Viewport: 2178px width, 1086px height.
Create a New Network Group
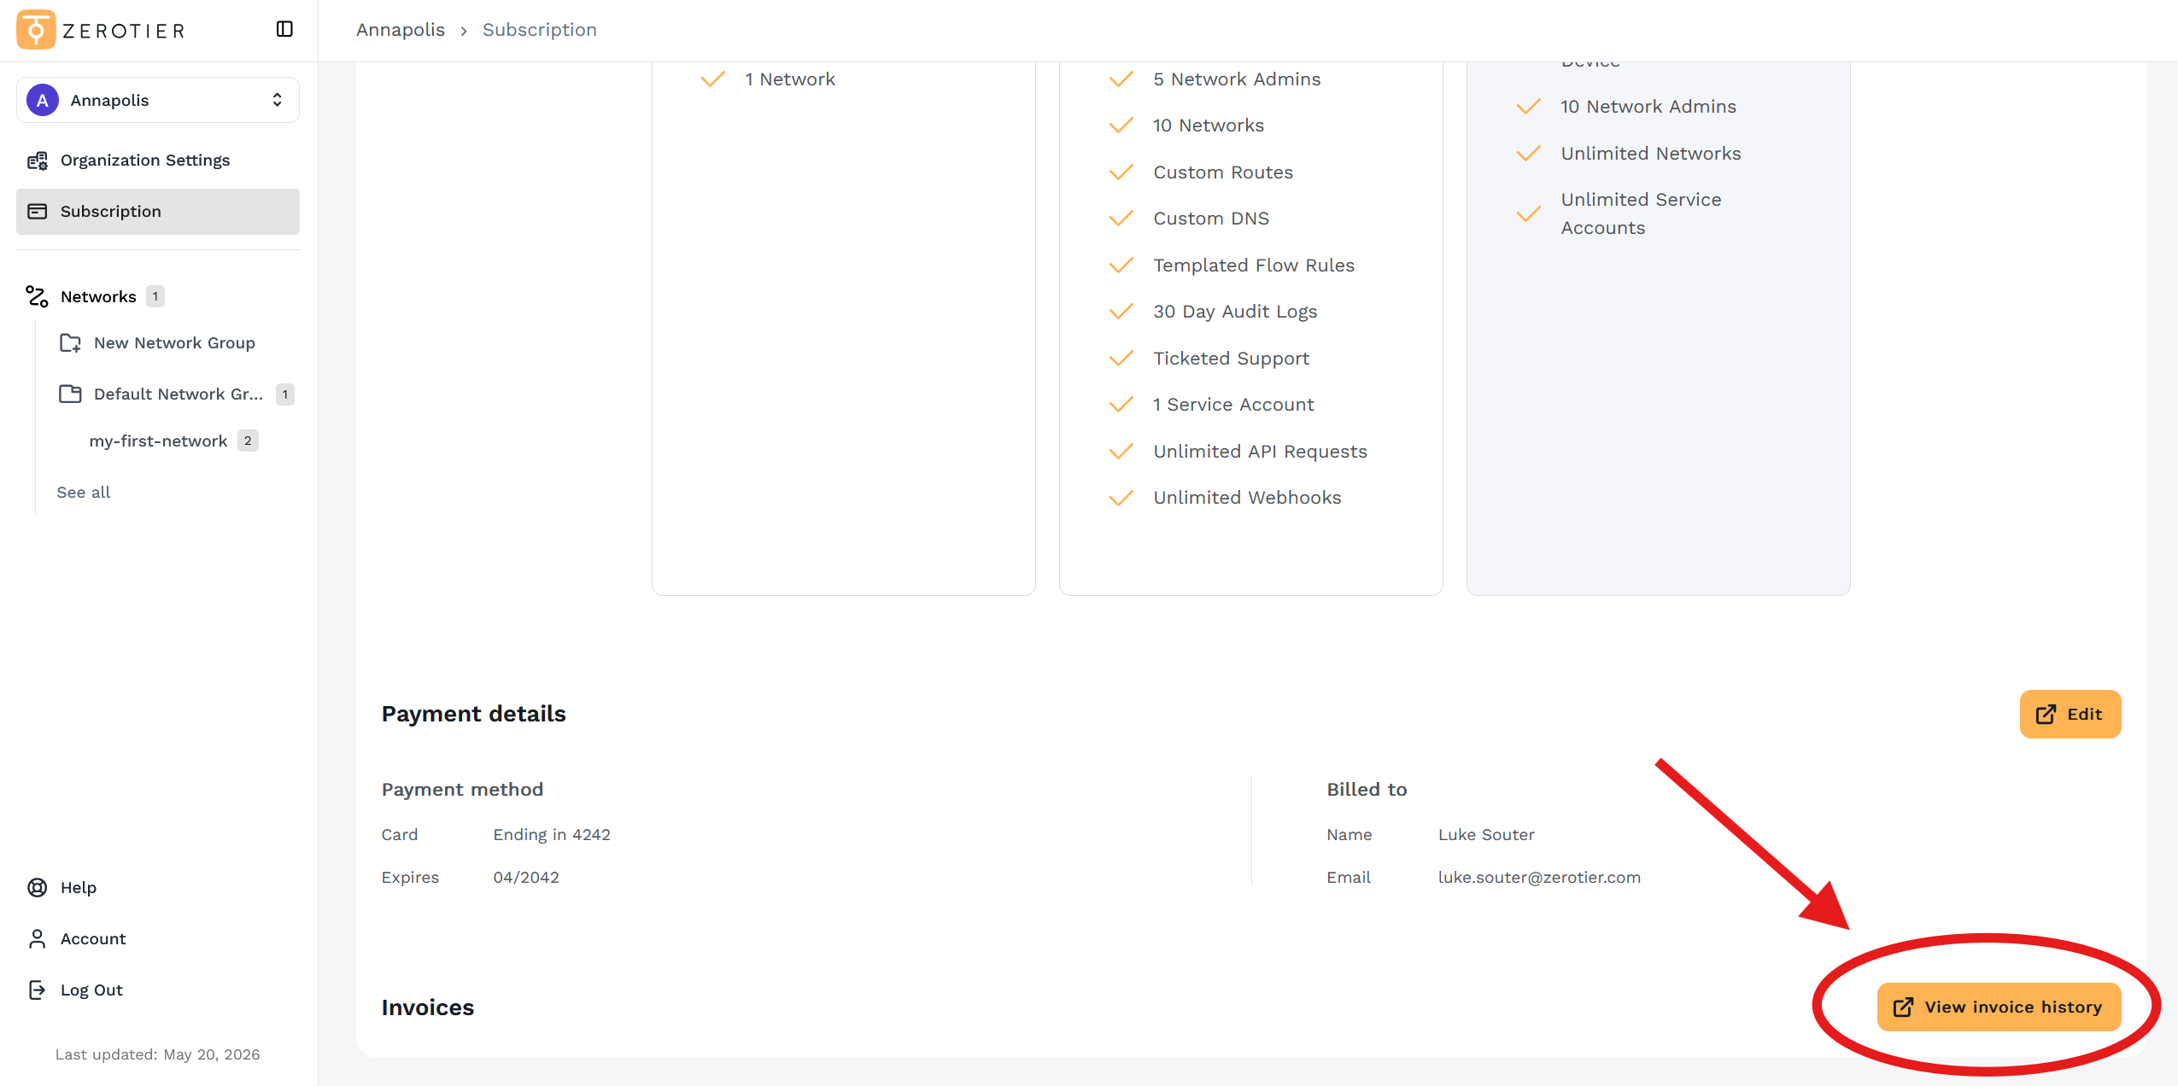coord(174,343)
